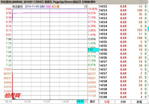Open the 操作 menu below the chart

(x=92, y=102)
